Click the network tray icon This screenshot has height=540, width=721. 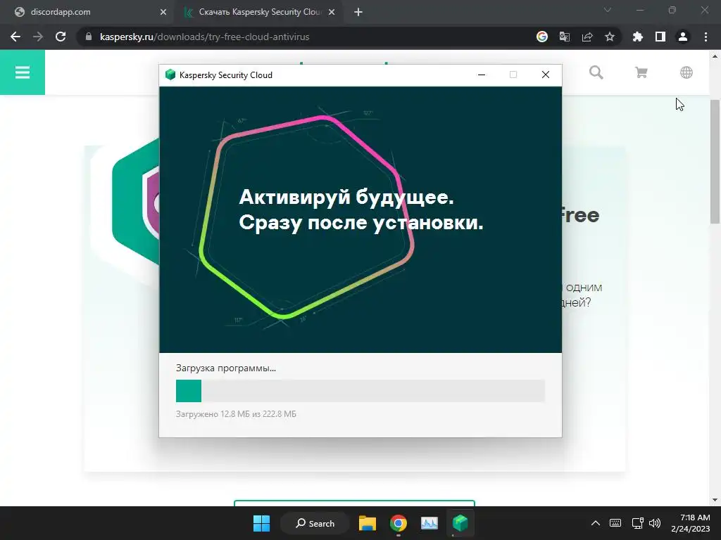point(637,523)
